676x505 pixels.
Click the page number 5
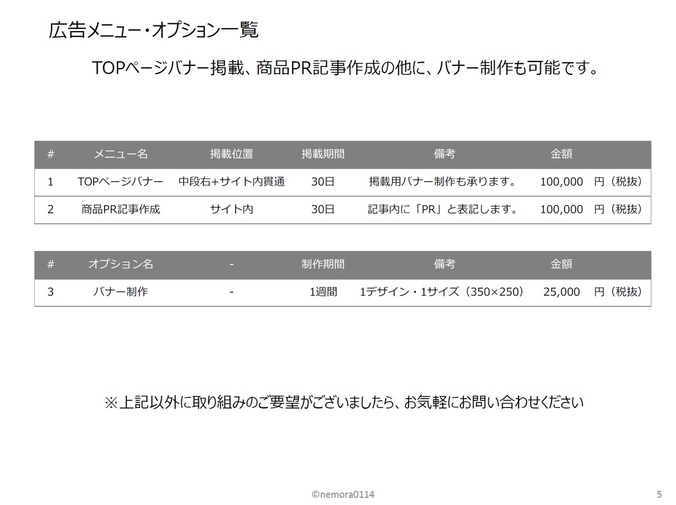(x=659, y=494)
